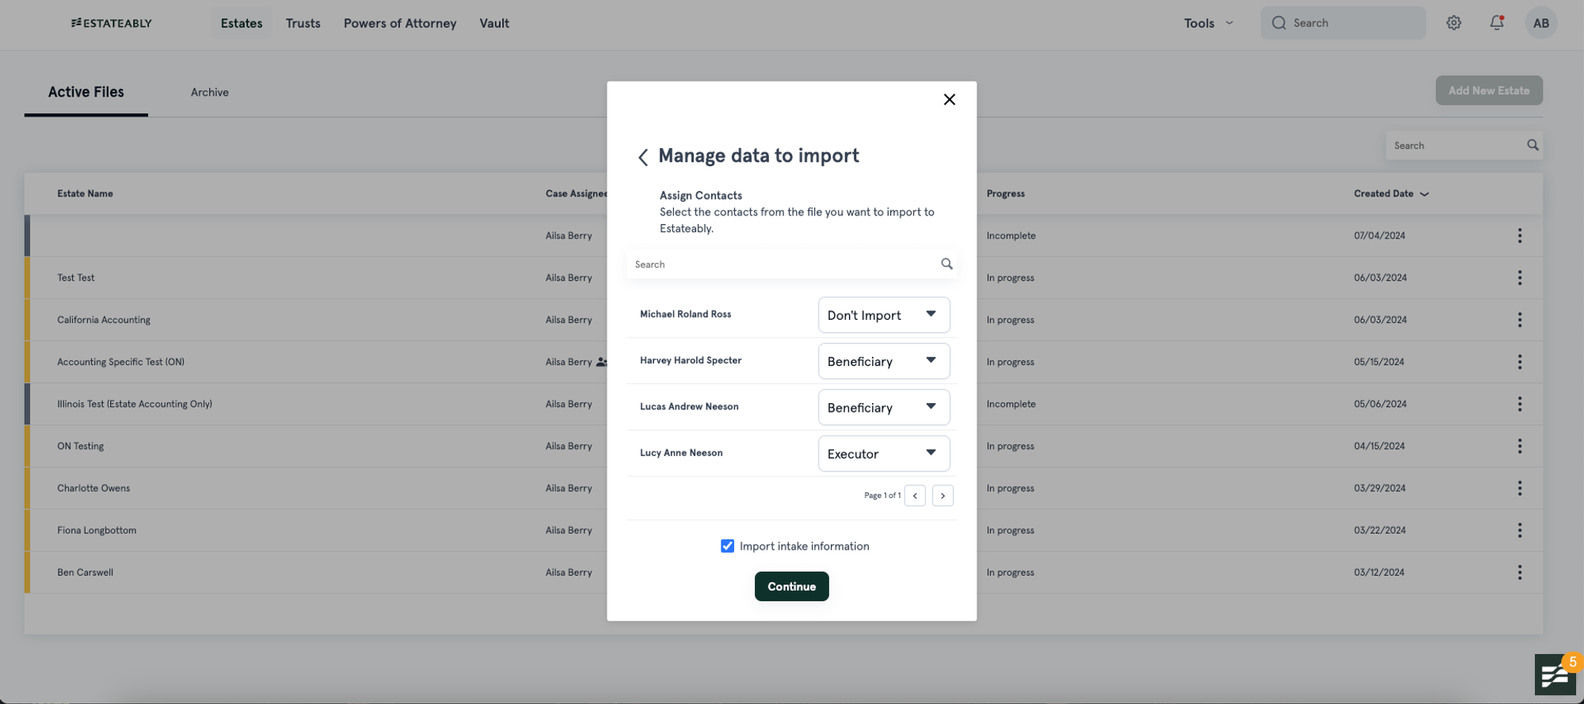Screen dimensions: 1584x704
Task: Switch to the Active Files tab
Action: [x=86, y=92]
